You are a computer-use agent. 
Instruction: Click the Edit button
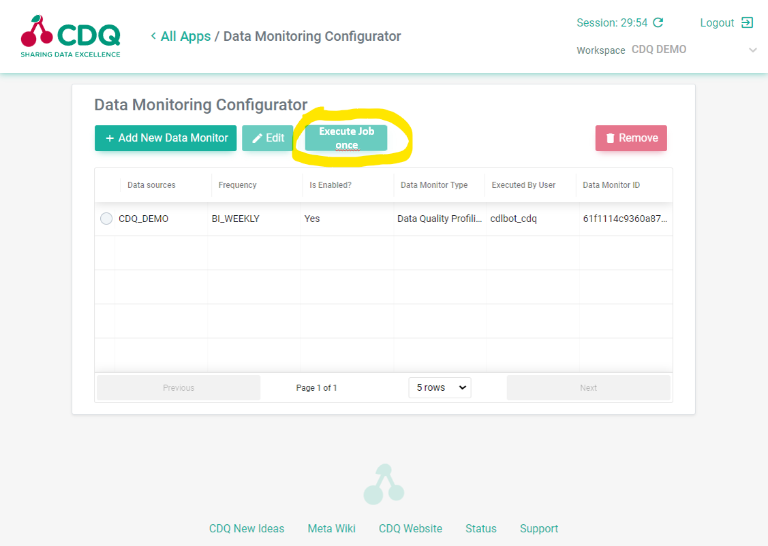pyautogui.click(x=267, y=138)
